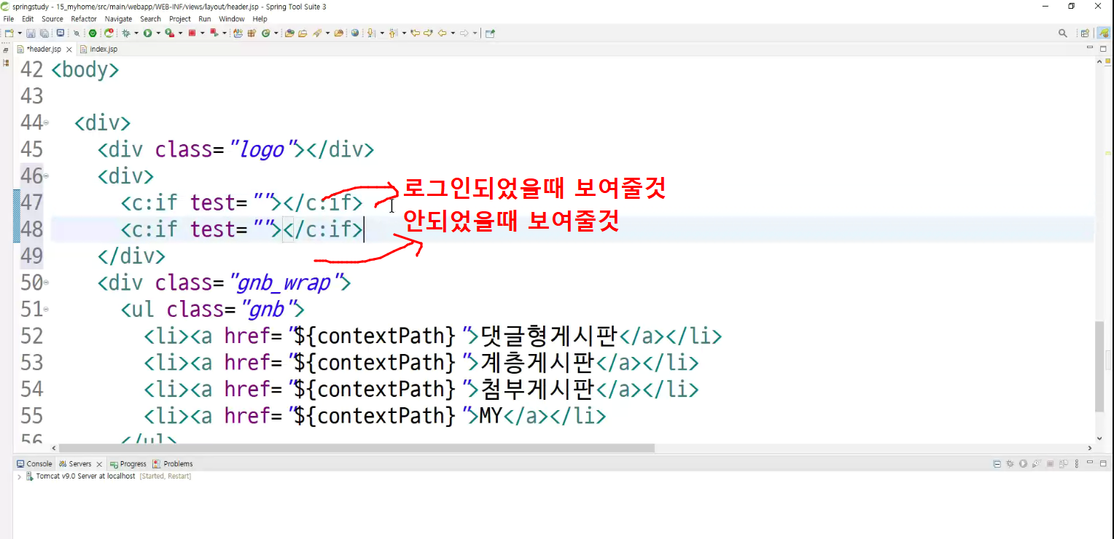Click the editor horizontal scrollbar
The image size is (1114, 539).
point(357,448)
